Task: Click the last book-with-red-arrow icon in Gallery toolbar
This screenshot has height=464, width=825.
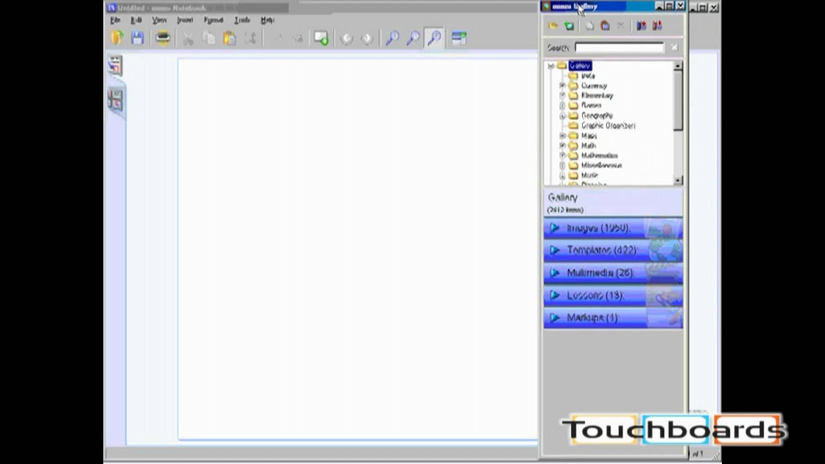Action: [x=657, y=26]
